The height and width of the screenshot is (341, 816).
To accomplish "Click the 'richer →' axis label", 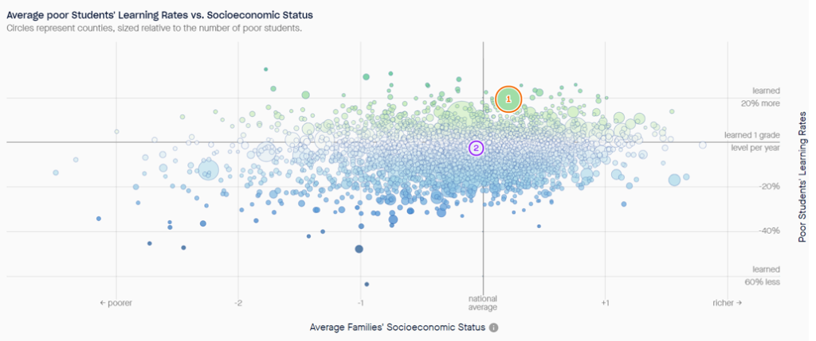I will [726, 303].
